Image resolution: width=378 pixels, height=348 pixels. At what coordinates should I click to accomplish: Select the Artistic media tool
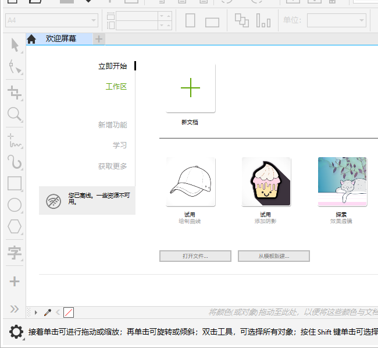click(15, 162)
